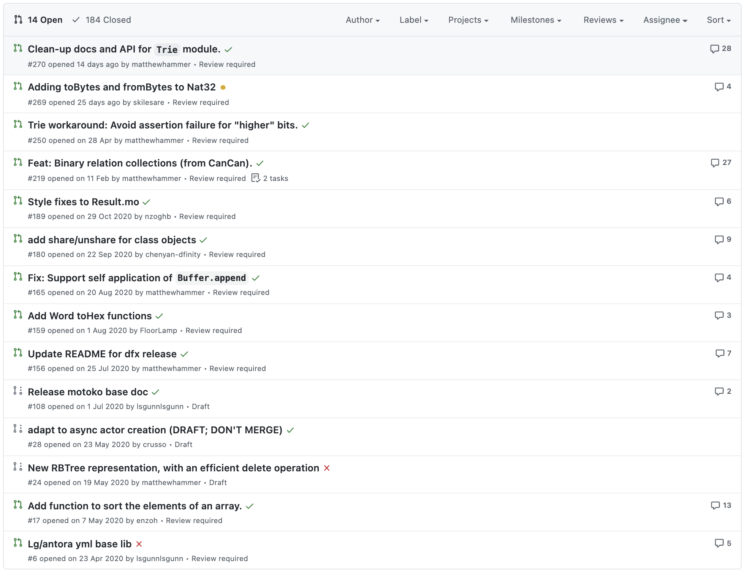Expand the Sort dropdown
This screenshot has width=747, height=574.
pos(718,20)
